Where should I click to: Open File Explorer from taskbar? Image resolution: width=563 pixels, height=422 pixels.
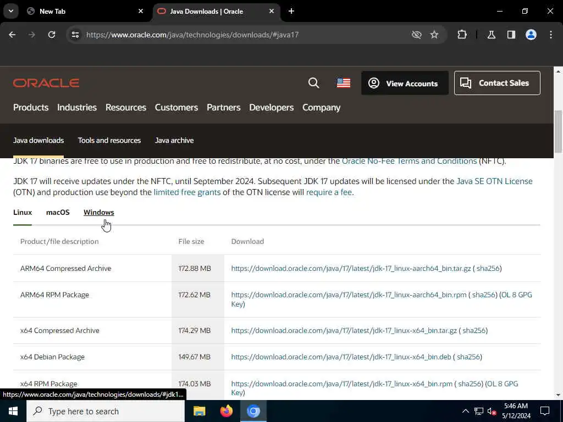199,411
